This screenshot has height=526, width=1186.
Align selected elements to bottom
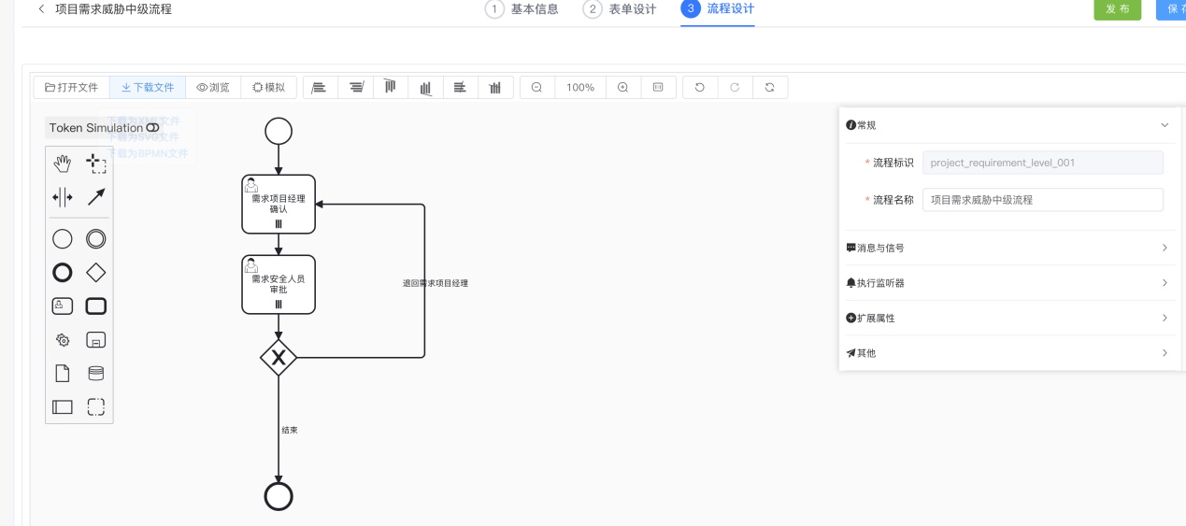click(425, 87)
